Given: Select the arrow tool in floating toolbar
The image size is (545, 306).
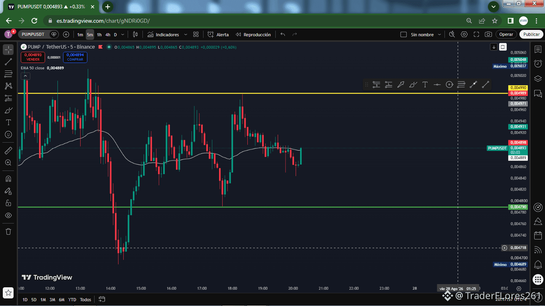Looking at the screenshot, I should 401,84.
